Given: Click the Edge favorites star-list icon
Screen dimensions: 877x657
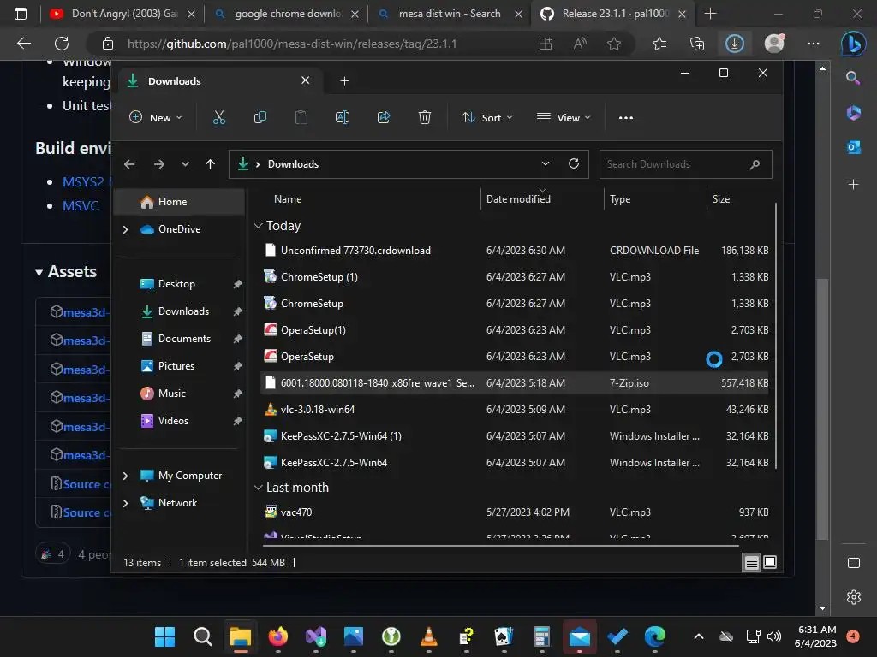Looking at the screenshot, I should point(659,44).
